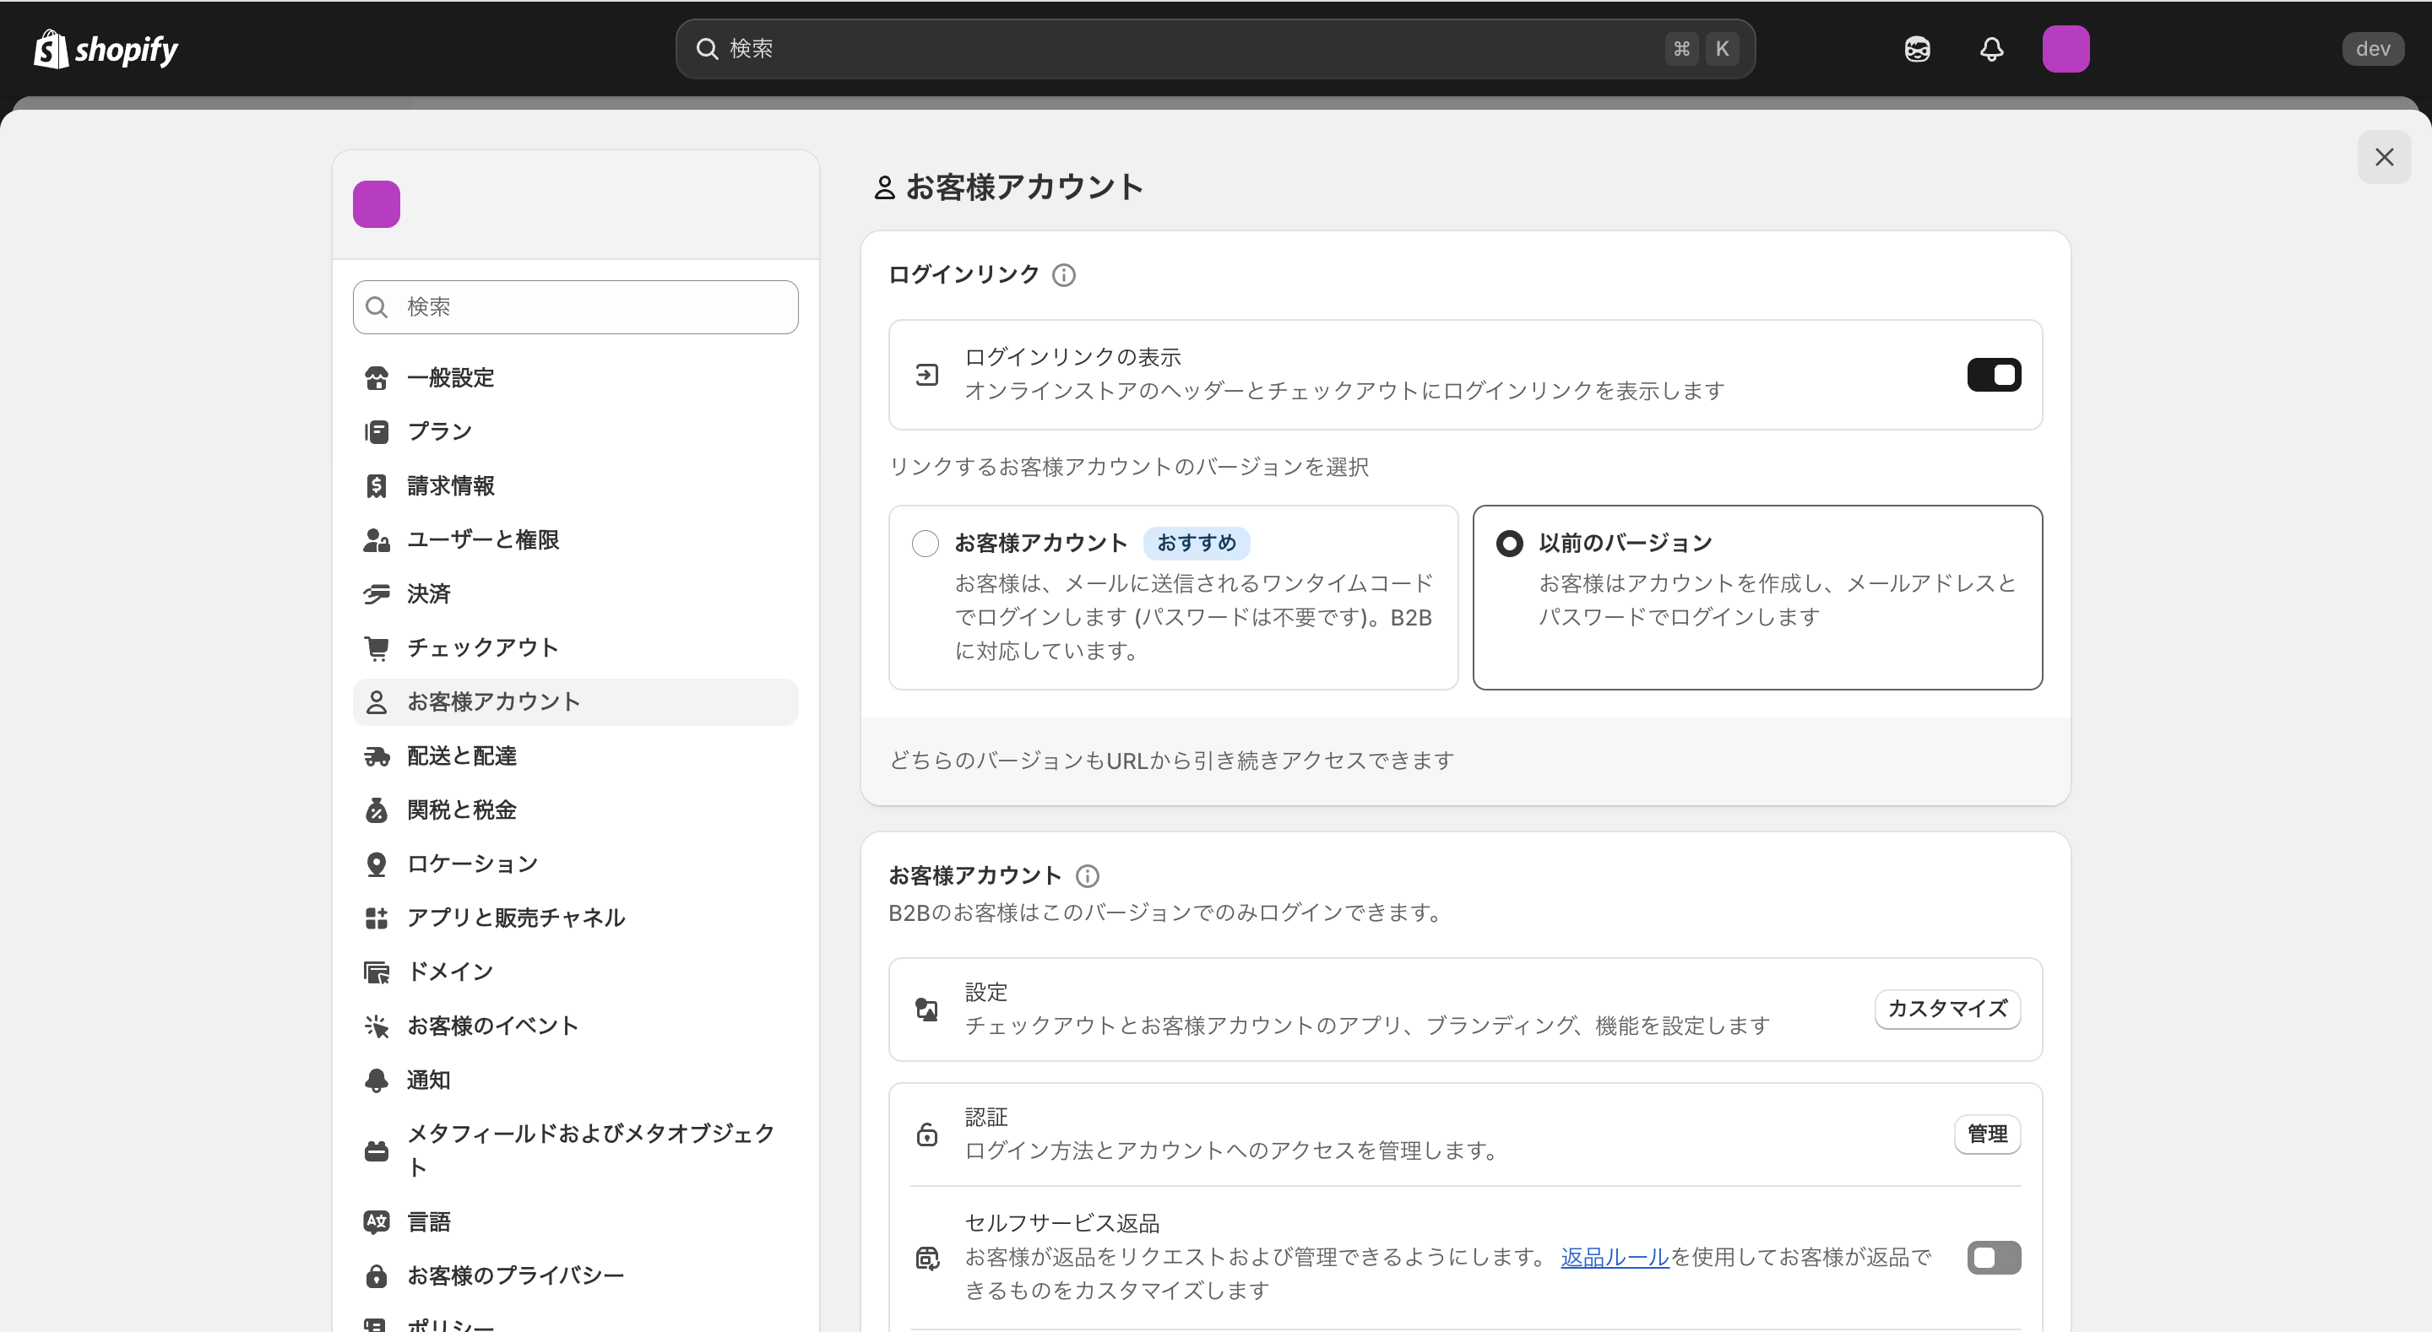Open the notifications bell

(x=1991, y=49)
